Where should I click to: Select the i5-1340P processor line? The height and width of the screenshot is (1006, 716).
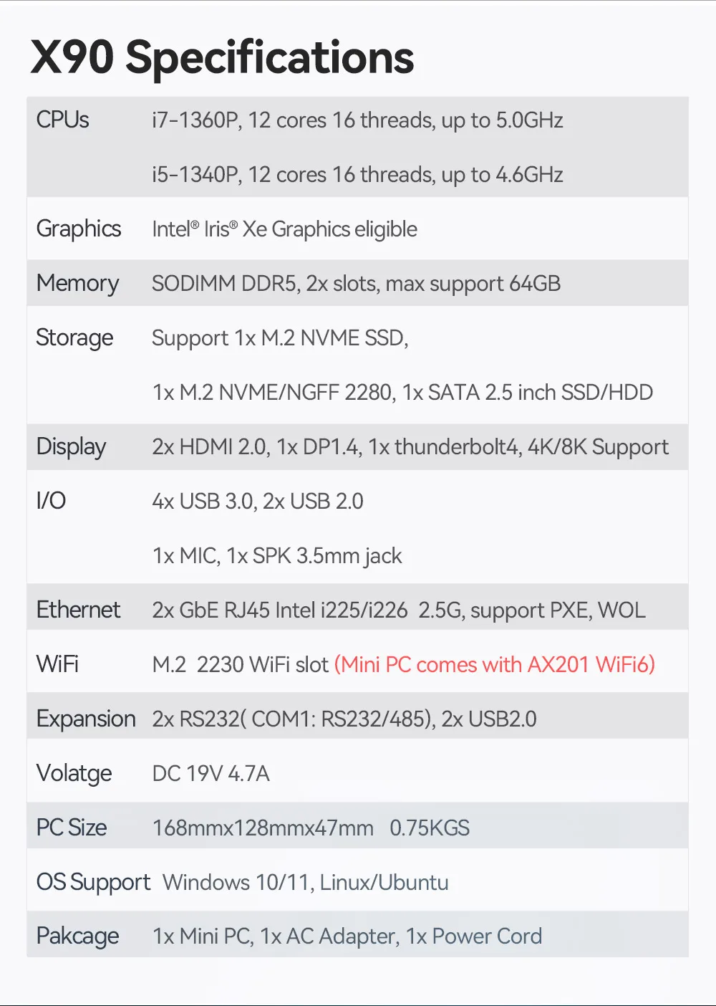click(357, 175)
